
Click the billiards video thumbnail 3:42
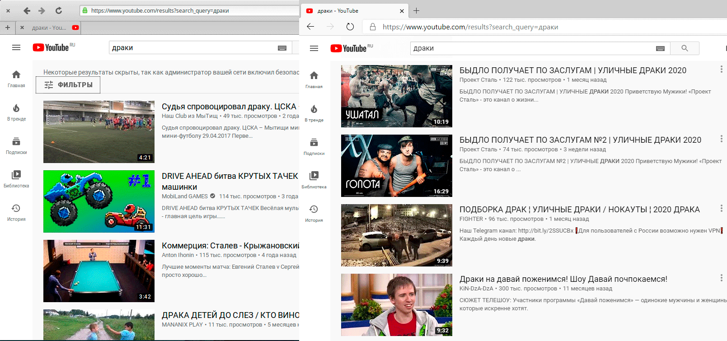pos(99,271)
